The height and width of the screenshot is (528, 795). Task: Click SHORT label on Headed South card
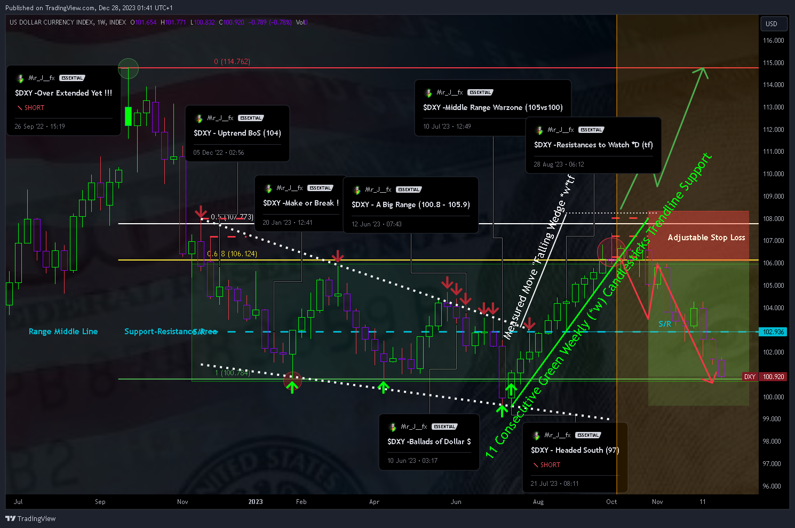550,465
